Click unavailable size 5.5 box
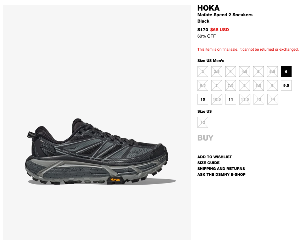301x242 pixels. click(x=272, y=72)
